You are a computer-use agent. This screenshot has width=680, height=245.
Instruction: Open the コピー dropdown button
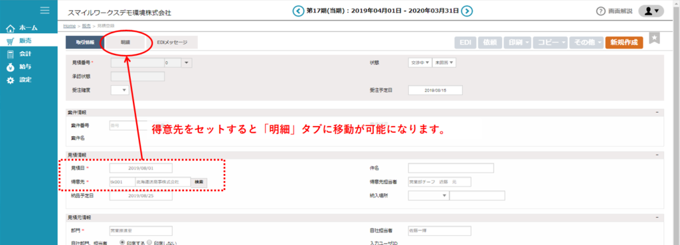point(551,42)
